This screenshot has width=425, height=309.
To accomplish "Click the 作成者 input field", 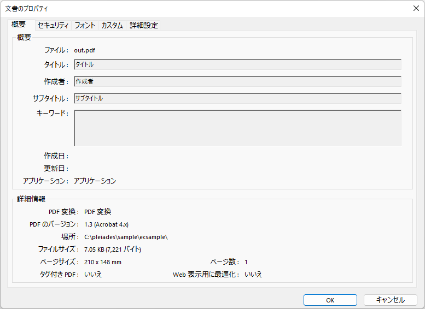I will click(x=237, y=81).
